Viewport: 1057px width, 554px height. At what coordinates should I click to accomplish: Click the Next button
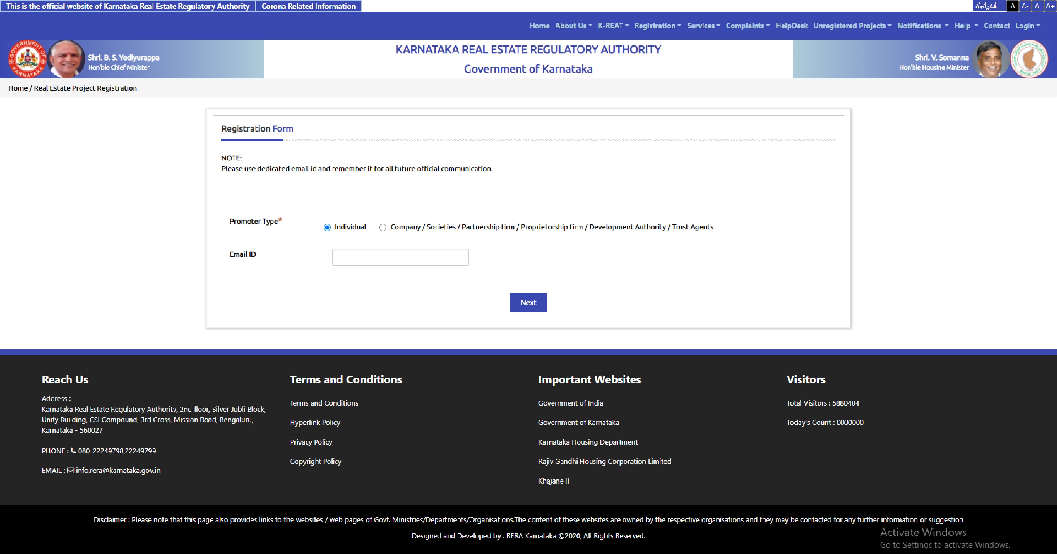(x=528, y=302)
